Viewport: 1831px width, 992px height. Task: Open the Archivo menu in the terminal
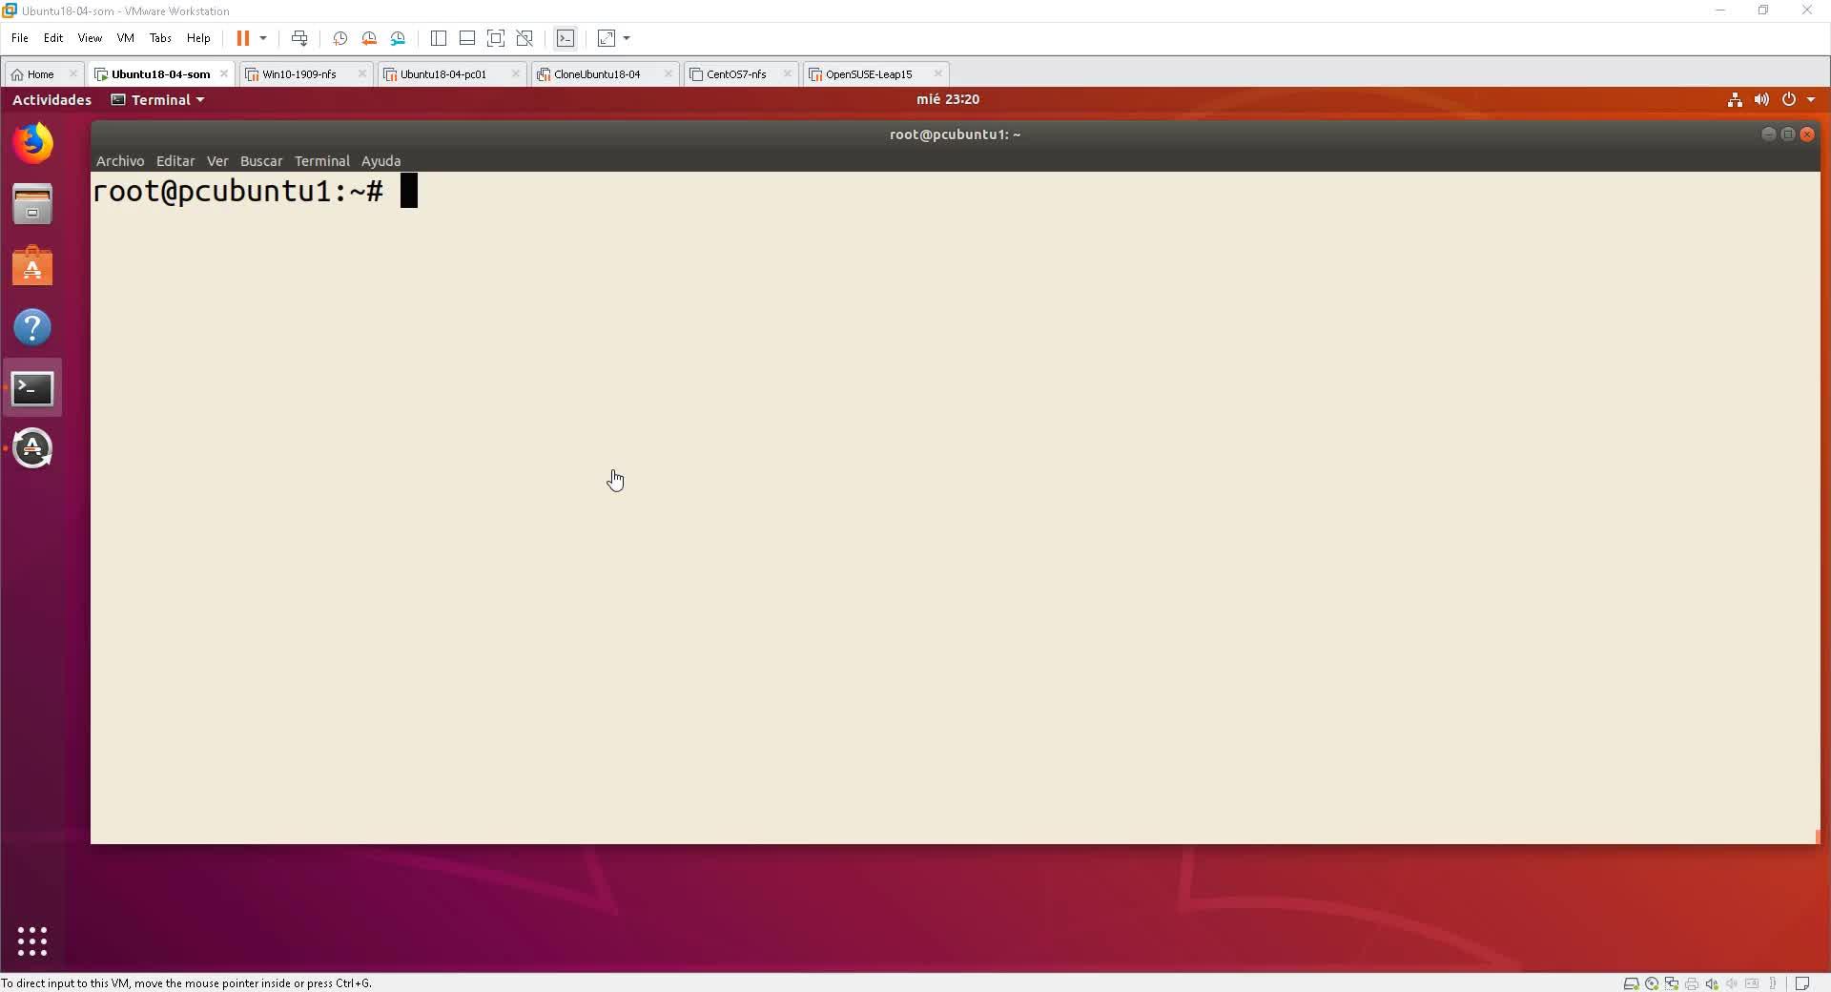pos(120,161)
